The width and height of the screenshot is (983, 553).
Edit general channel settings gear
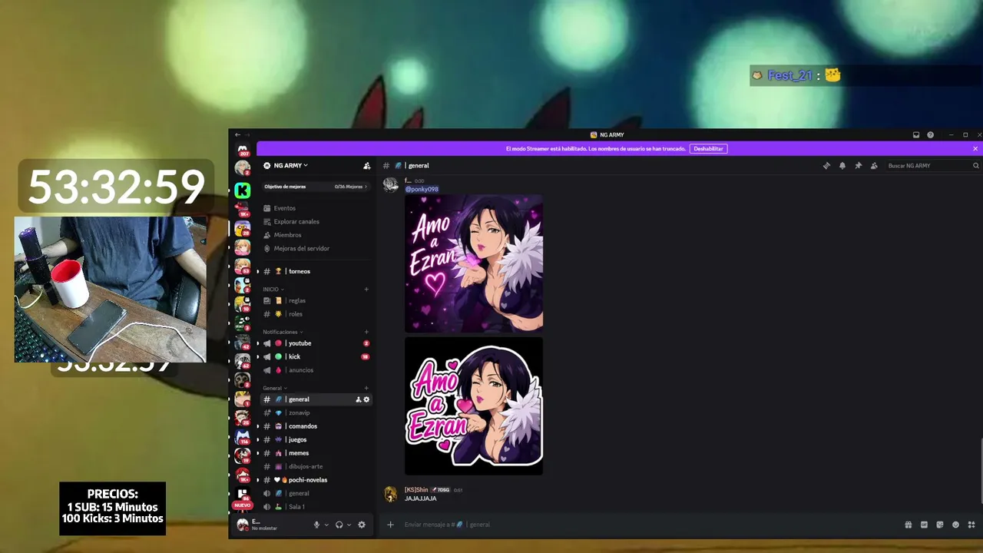click(x=366, y=399)
